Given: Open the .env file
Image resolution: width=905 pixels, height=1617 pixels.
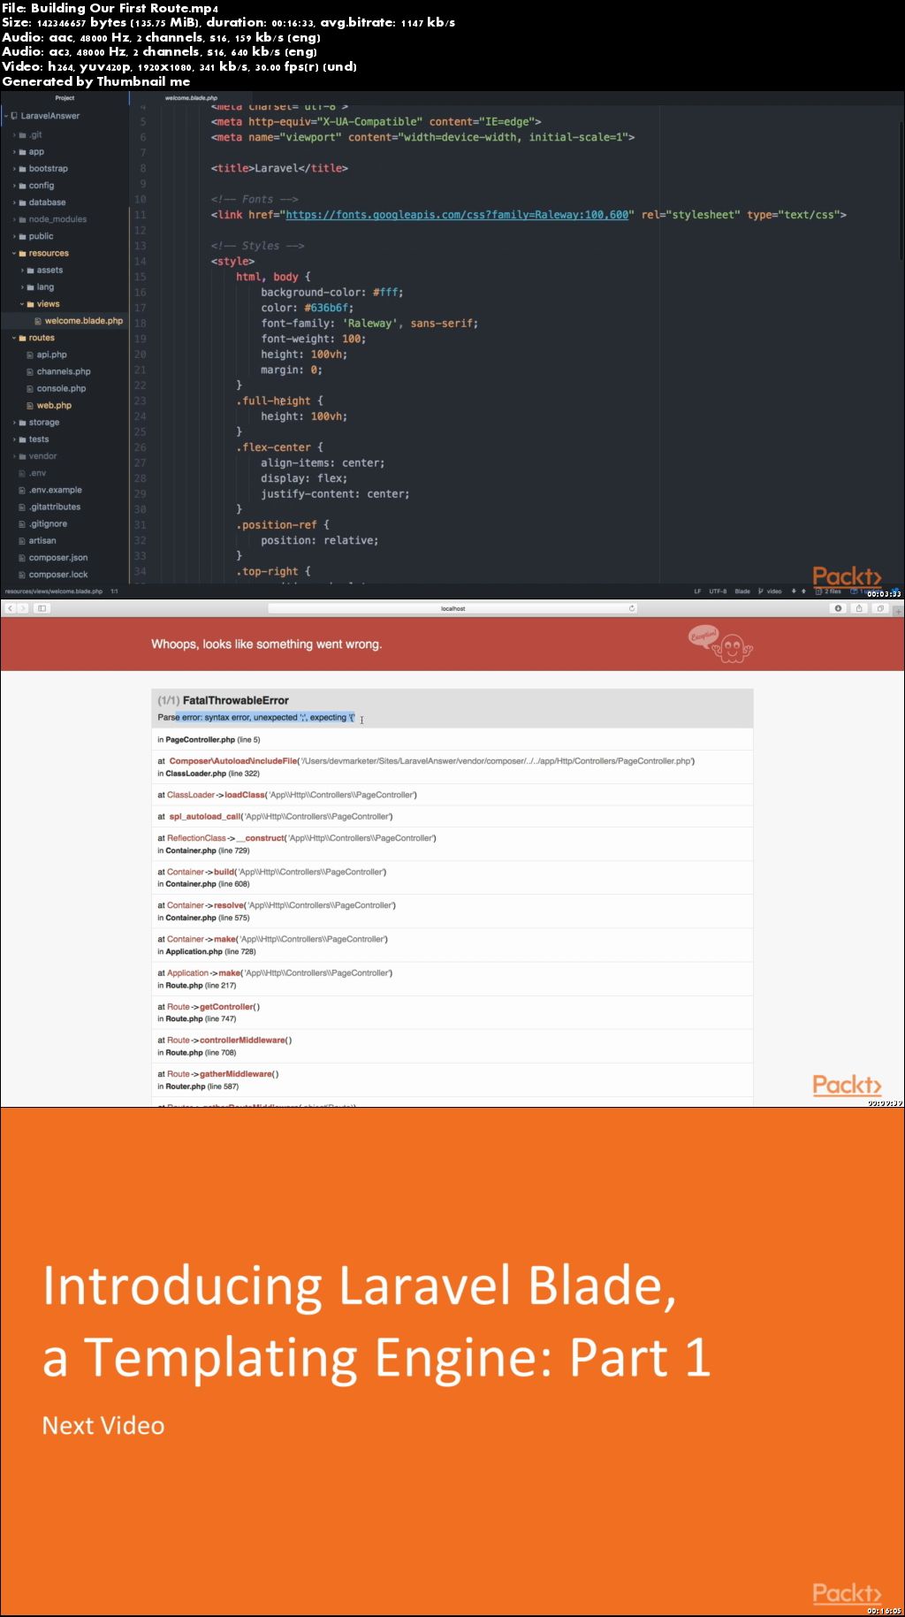Looking at the screenshot, I should coord(37,473).
